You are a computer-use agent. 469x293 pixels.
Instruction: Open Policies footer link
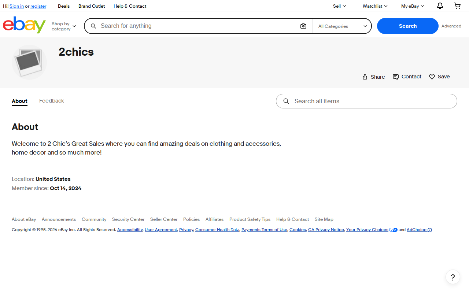[x=191, y=219]
